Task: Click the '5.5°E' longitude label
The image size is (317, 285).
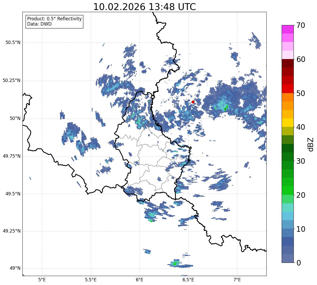Action: (x=91, y=279)
